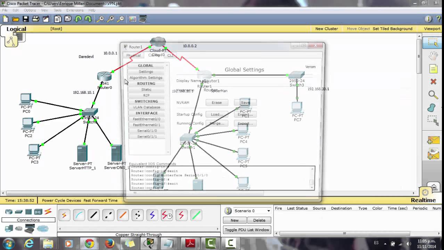Image resolution: width=444 pixels, height=250 pixels.
Task: Click the New file toolbar icon
Action: tap(5, 19)
